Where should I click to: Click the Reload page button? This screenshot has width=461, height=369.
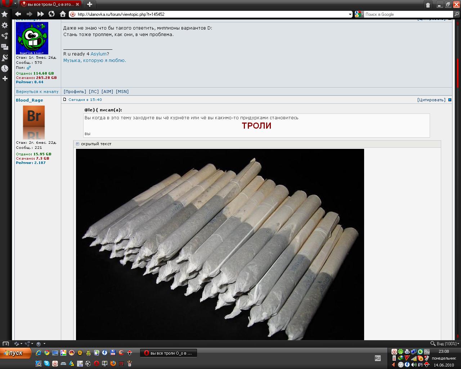pos(52,14)
